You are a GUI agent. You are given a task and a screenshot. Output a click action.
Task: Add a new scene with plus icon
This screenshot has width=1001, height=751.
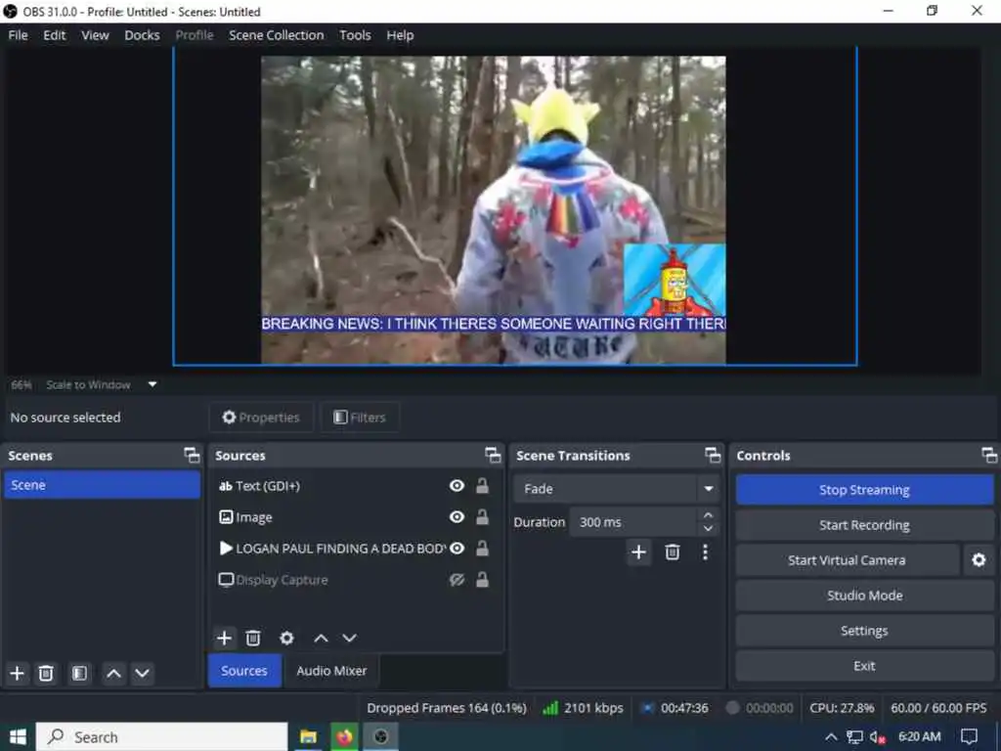point(18,673)
